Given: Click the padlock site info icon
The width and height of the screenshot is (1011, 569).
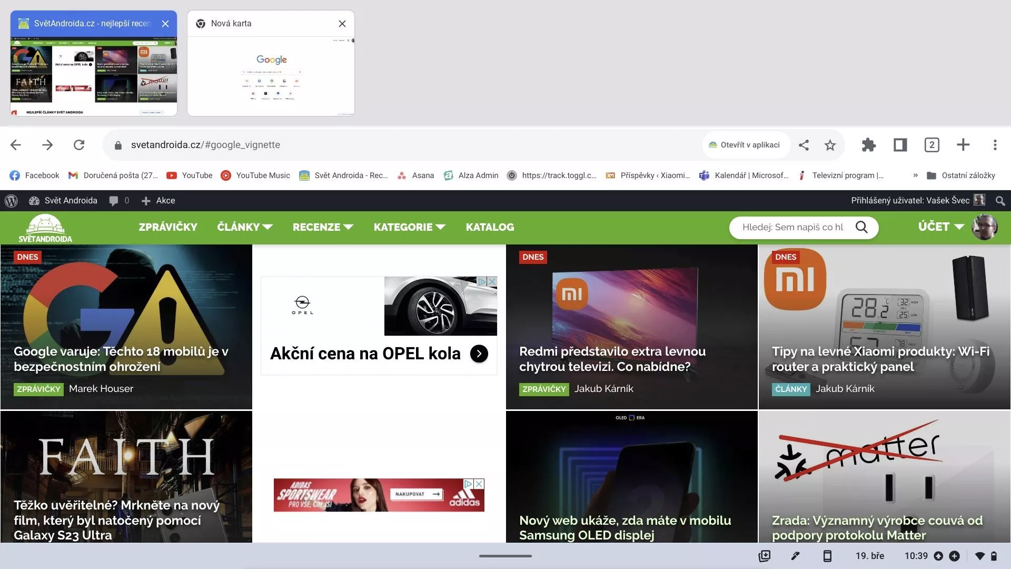Looking at the screenshot, I should [x=118, y=145].
